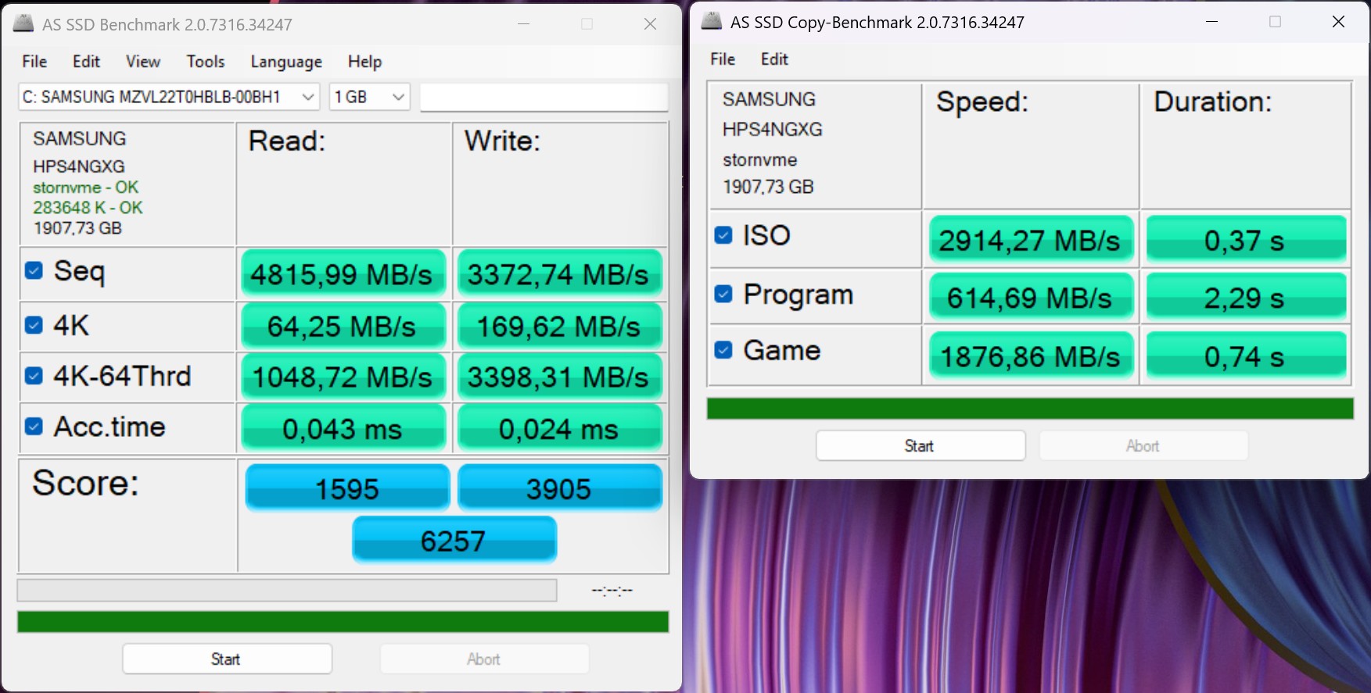
Task: Open the File menu in AS SSD Benchmark
Action: click(x=34, y=62)
